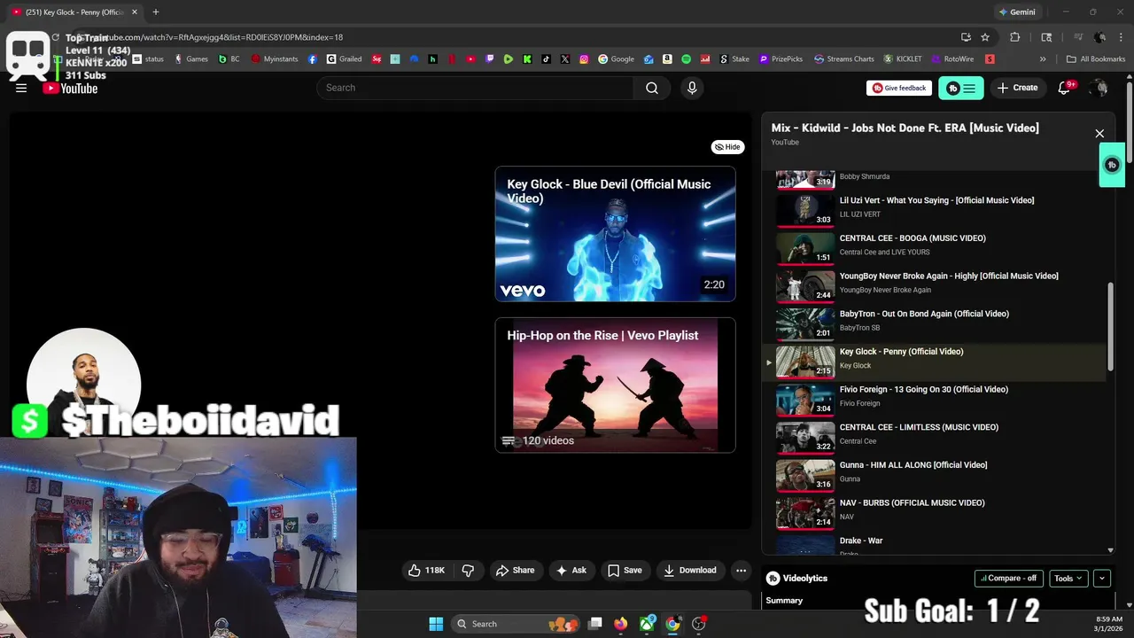Open the Create menu
Image resolution: width=1134 pixels, height=638 pixels.
[x=1018, y=88]
